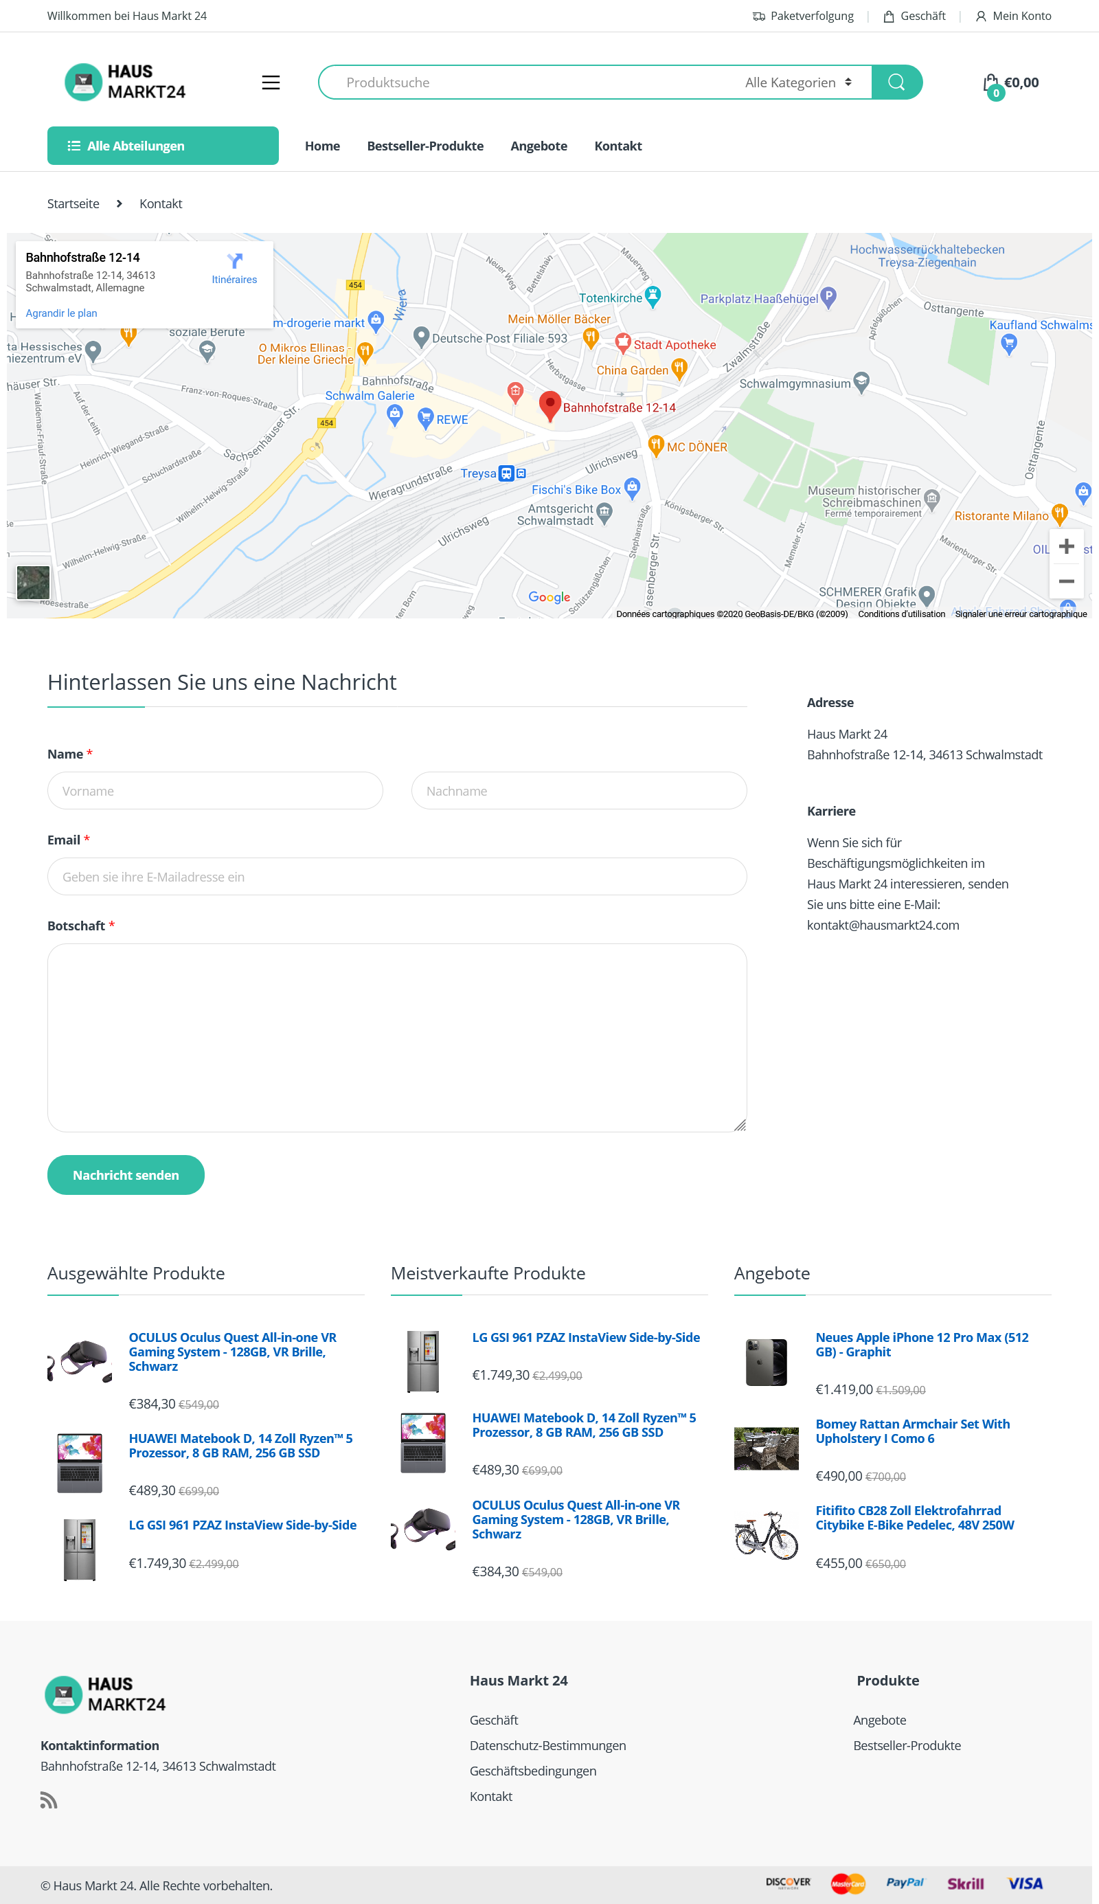The height and width of the screenshot is (1904, 1099).
Task: Click the Haus Markt24 header logo
Action: point(125,82)
